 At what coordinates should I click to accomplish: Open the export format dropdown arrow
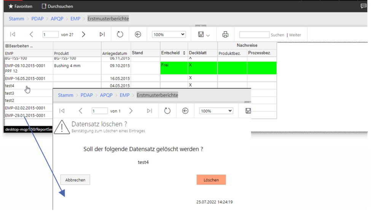coord(208,35)
